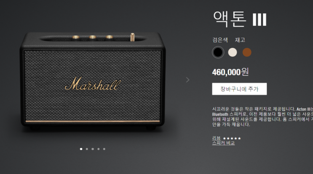Jump to the second carousel dot
Image resolution: width=313 pixels, height=174 pixels.
[x=87, y=149]
